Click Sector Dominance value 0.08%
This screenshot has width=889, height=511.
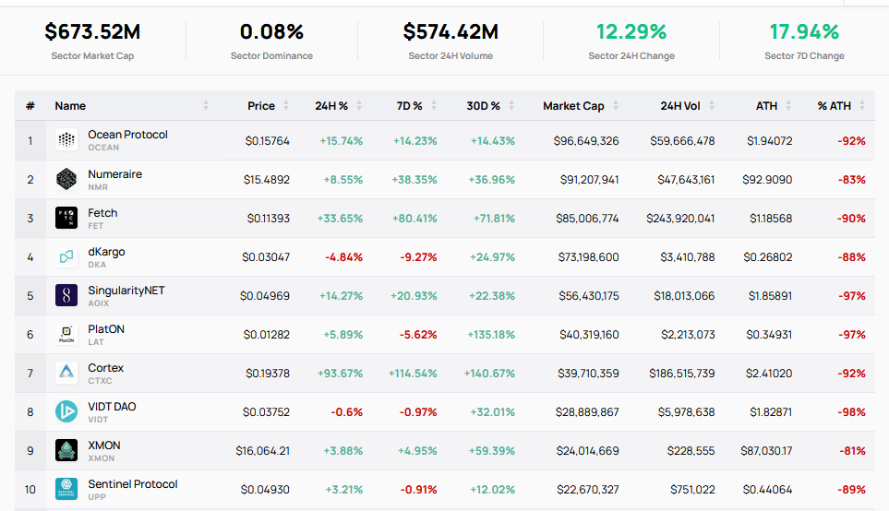coord(271,31)
